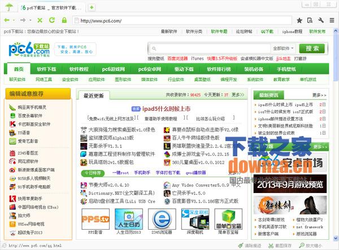Click the 放大缩小 magnifier icon in status bar
The height and width of the screenshot is (250, 339).
pyautogui.click(x=302, y=245)
